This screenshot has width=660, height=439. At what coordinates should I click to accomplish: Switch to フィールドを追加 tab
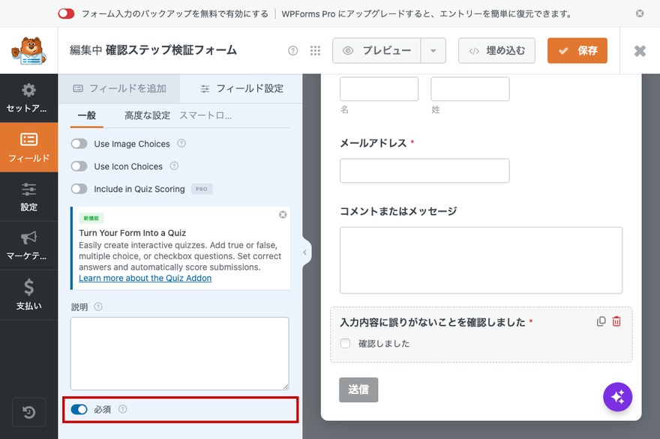119,88
